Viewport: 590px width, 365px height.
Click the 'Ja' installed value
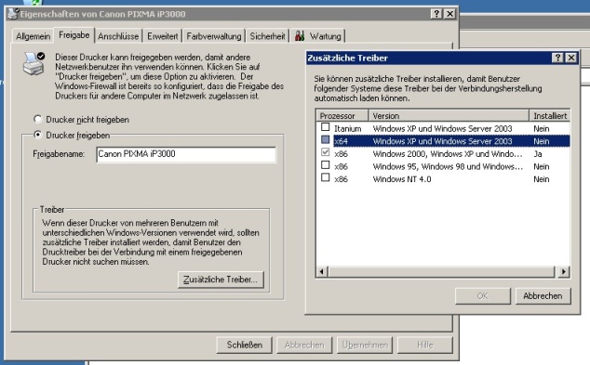tap(538, 154)
